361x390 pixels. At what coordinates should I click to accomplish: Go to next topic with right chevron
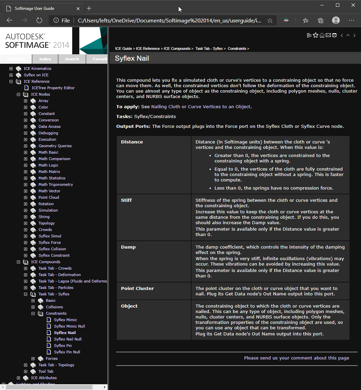[x=354, y=35]
